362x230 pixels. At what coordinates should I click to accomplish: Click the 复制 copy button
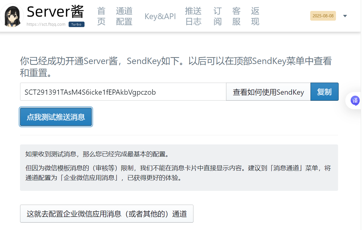click(x=324, y=92)
